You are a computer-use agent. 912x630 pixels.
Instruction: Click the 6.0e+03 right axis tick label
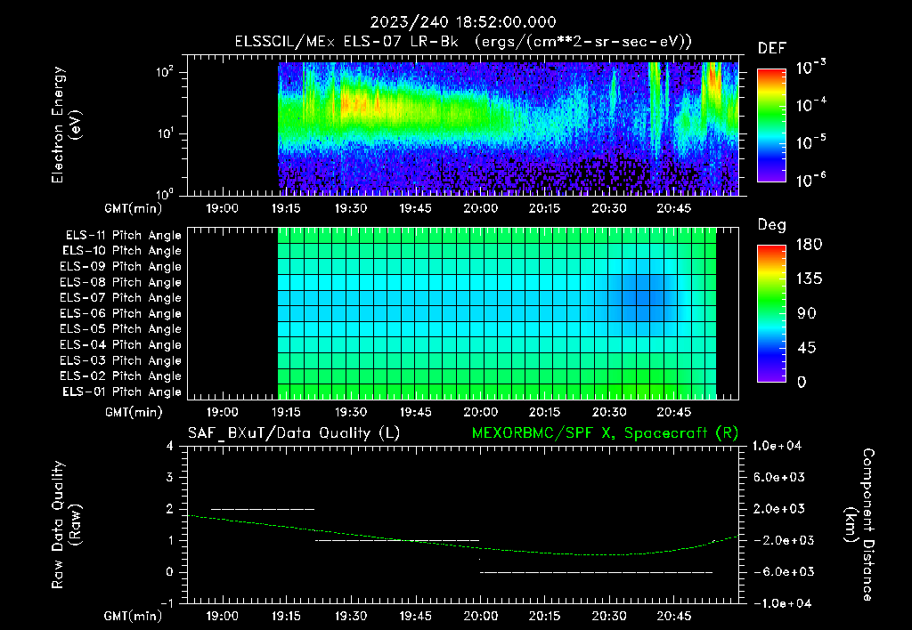pyautogui.click(x=778, y=477)
